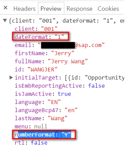The height and width of the screenshot is (149, 126).
Task: Select the fullName "Jerry Wang" row
Action: click(x=51, y=61)
